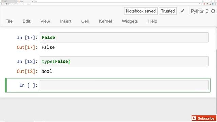
Task: Click the Out[18] prompt label
Action: [27, 72]
